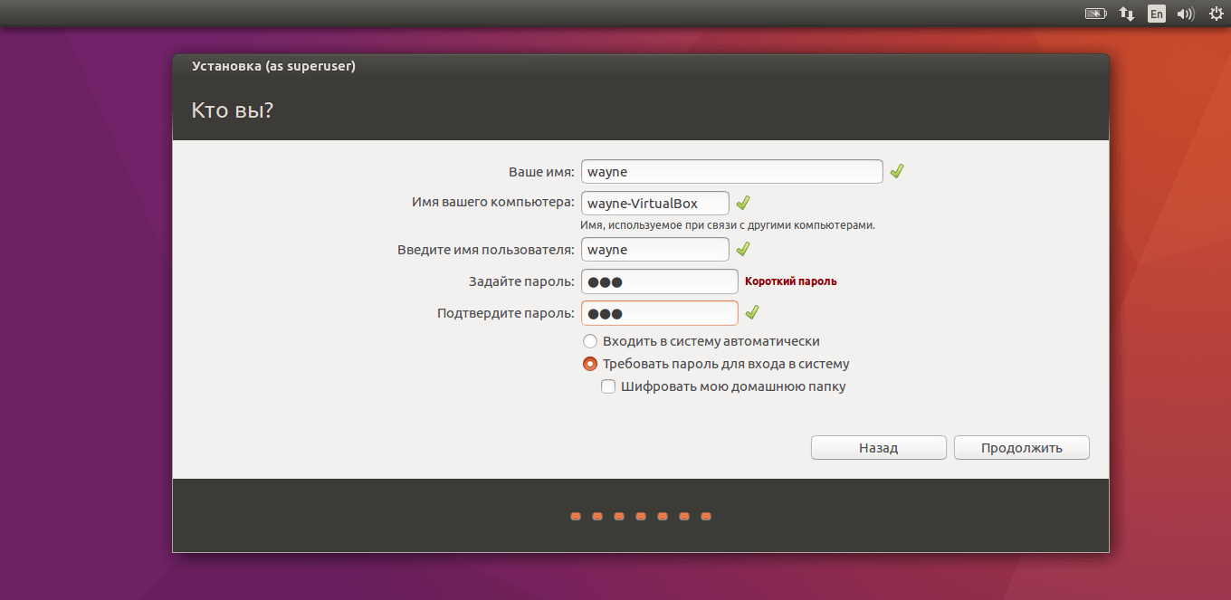1231x600 pixels.
Task: Click the 'Имя вашего компьютера' input field
Action: click(x=654, y=204)
